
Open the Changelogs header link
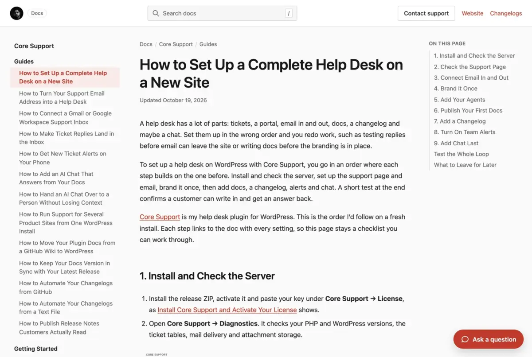(506, 13)
